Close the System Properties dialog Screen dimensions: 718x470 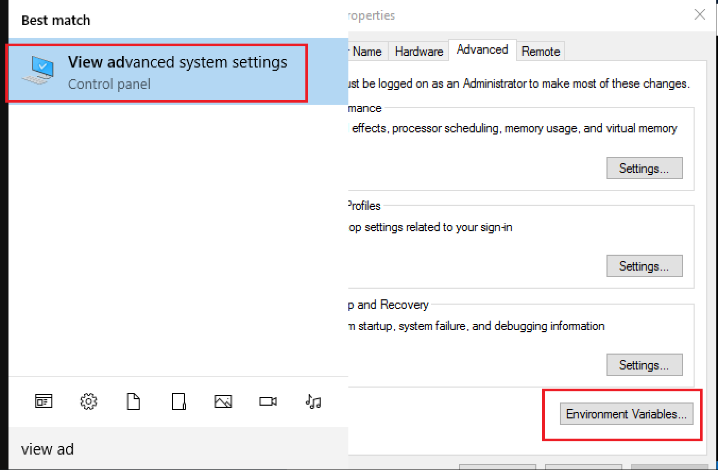699,15
